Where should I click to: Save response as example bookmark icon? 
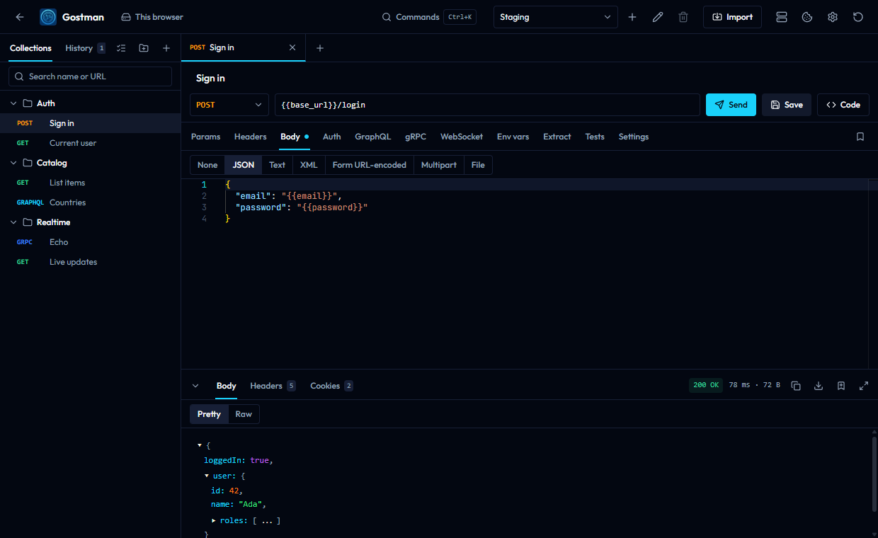(x=841, y=386)
